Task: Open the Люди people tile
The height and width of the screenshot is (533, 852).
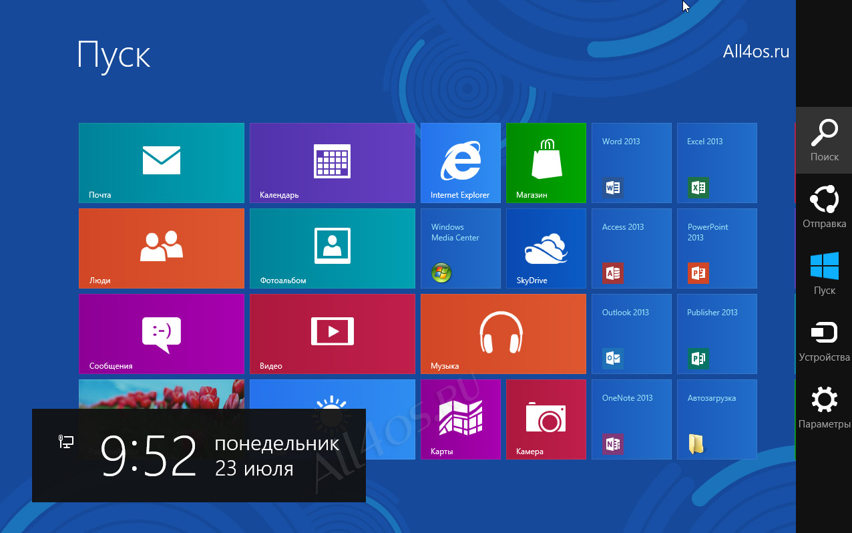Action: pyautogui.click(x=162, y=248)
